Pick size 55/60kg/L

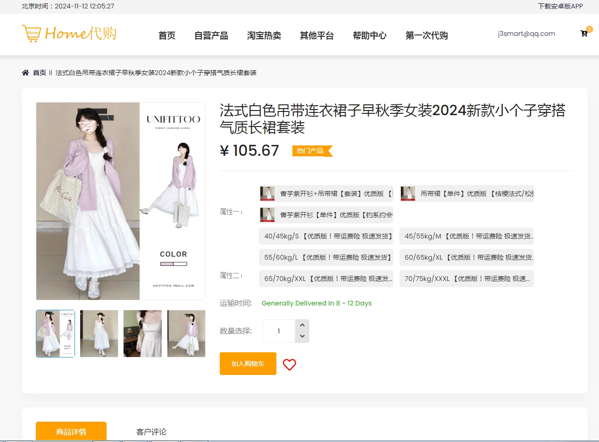326,257
